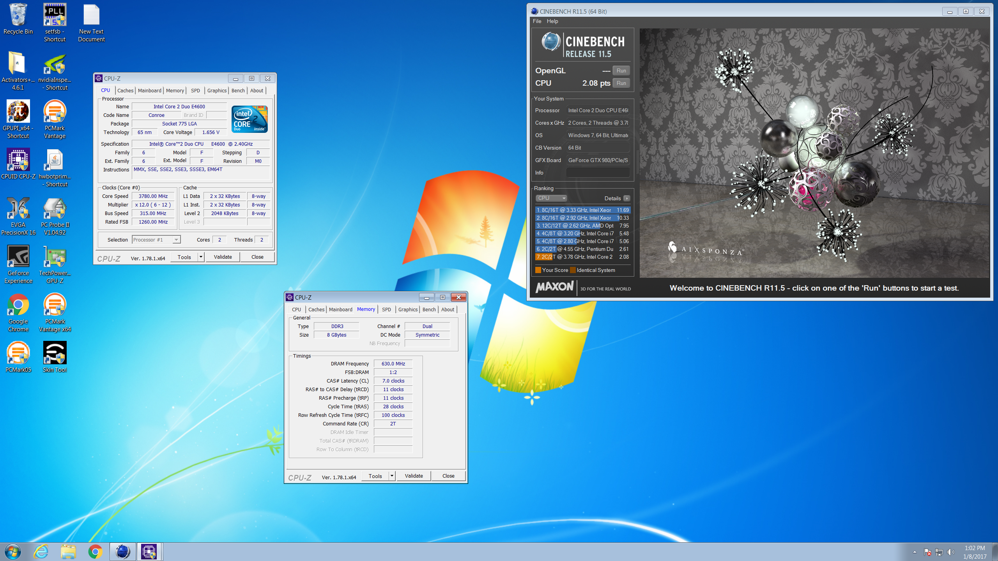
Task: Click Validate in the upper CPU-Z window
Action: pyautogui.click(x=223, y=257)
